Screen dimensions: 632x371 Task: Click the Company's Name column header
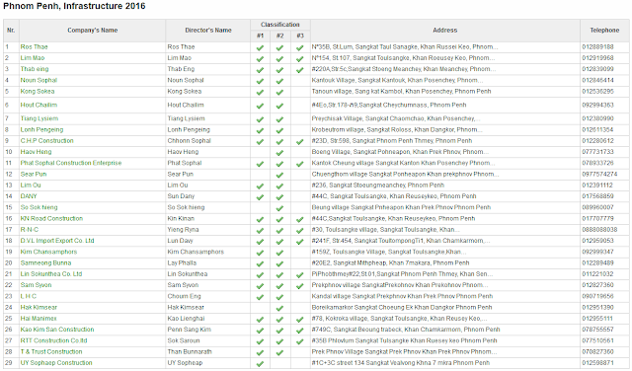(x=92, y=31)
